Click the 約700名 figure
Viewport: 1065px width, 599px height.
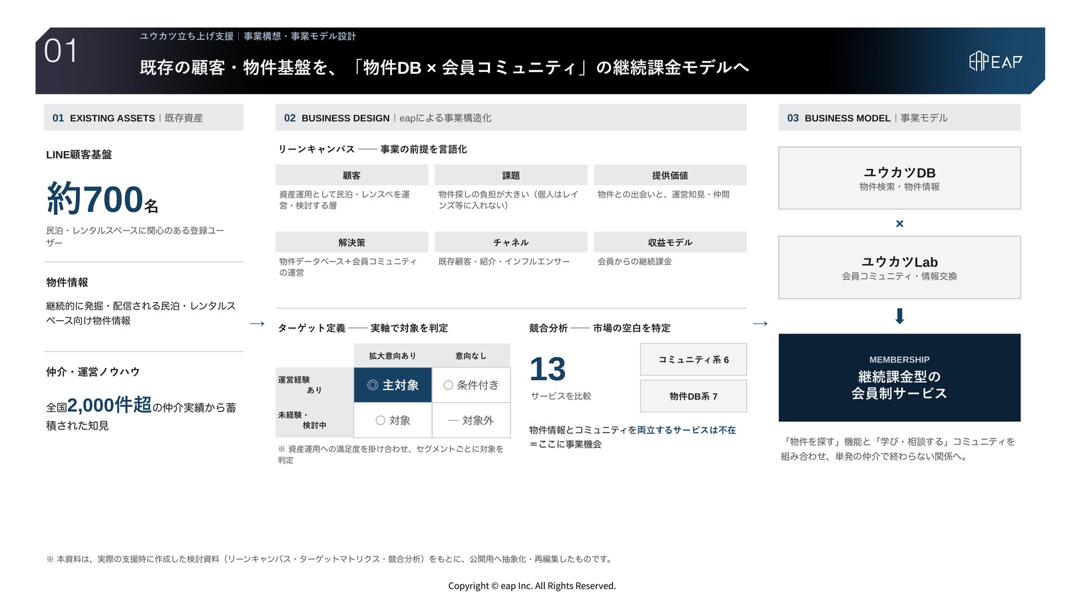[x=103, y=199]
